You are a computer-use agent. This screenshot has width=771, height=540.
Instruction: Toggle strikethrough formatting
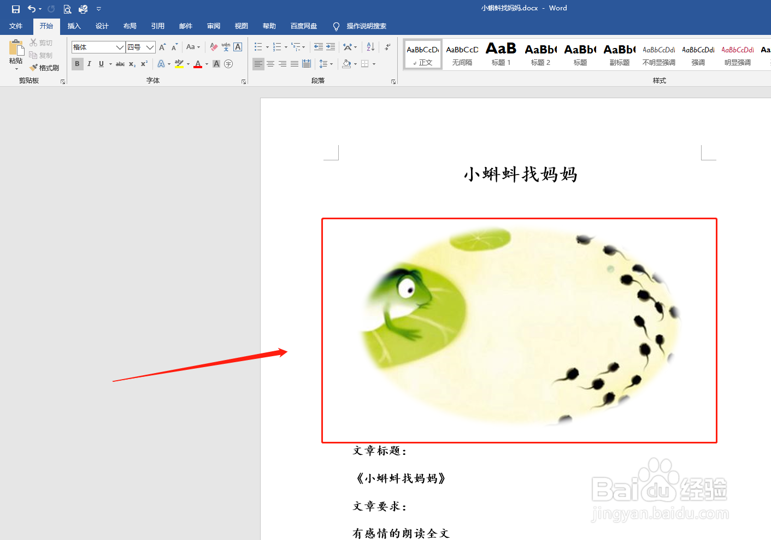(x=120, y=64)
